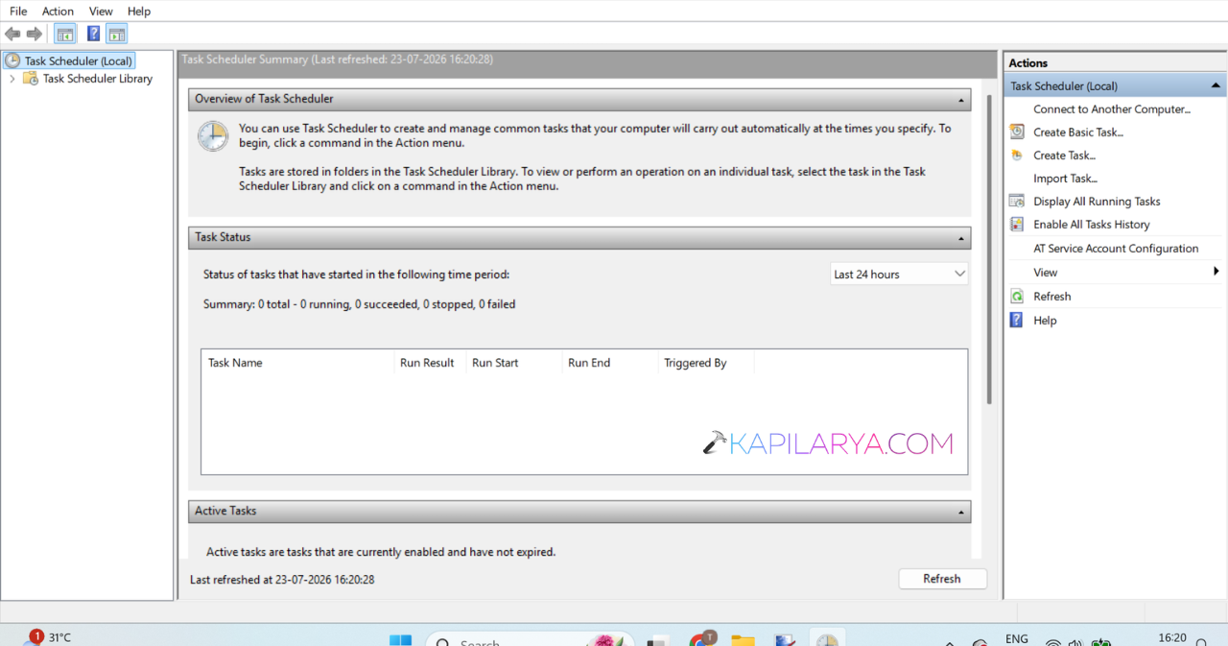Click the Create Task icon in Actions
The width and height of the screenshot is (1228, 646).
(1017, 156)
